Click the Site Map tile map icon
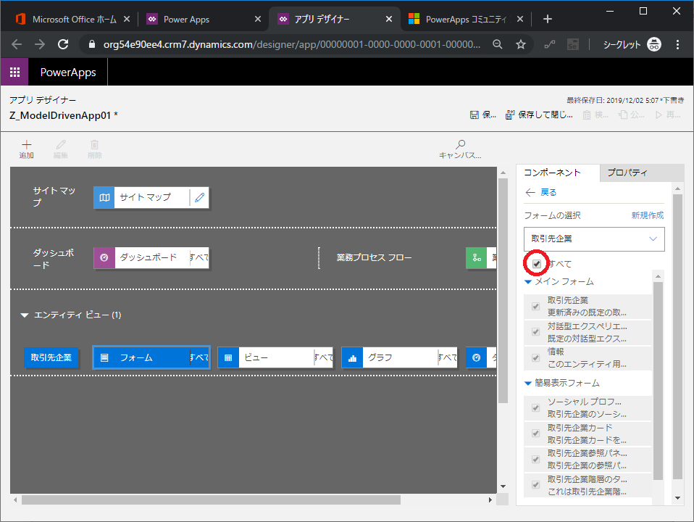Viewport: 694px width, 522px height. pos(104,198)
